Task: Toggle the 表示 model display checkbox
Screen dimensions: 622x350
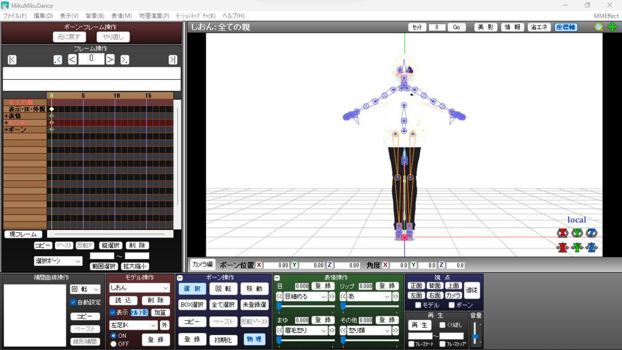Action: [112, 313]
